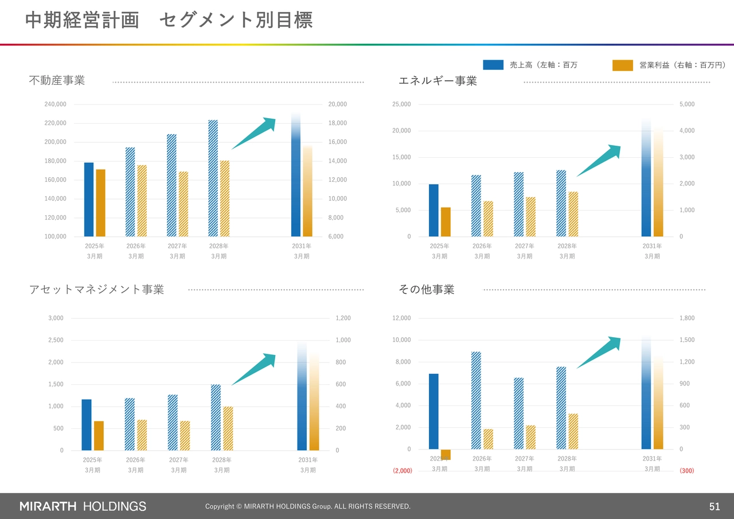Click the 2026年3月期 hatched blue bar in その他事業
734x519 pixels.
[x=476, y=400]
